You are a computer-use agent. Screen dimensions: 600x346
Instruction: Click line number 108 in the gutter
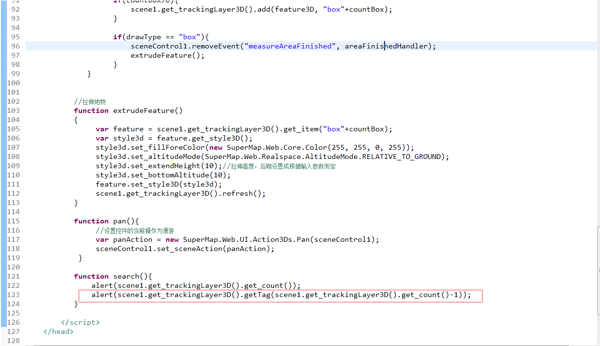14,157
